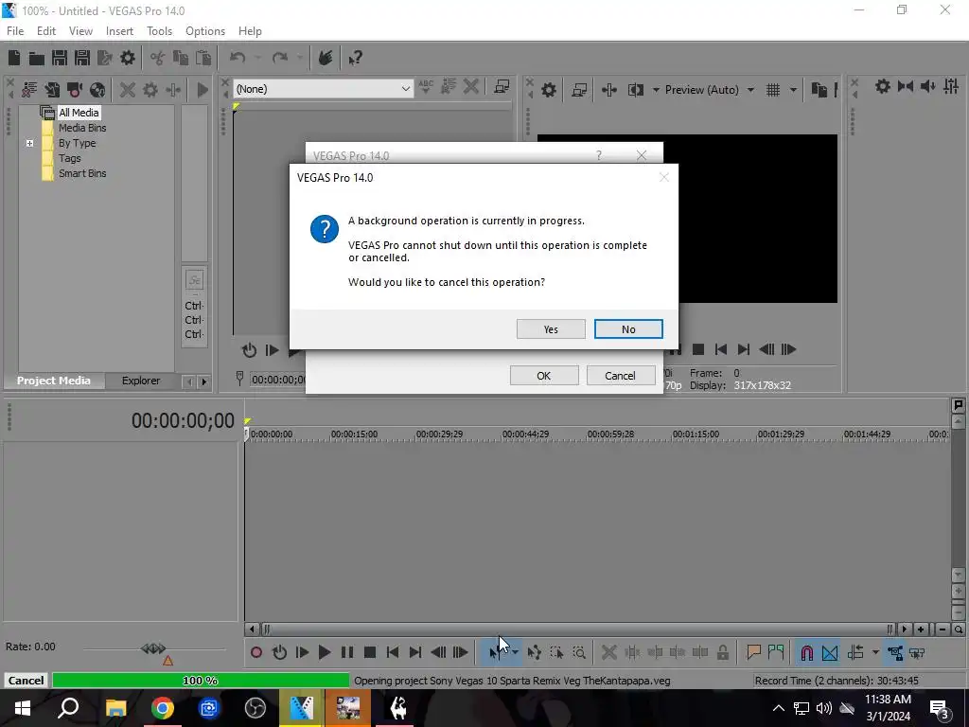
Task: Open the Tools menu
Action: pos(159,31)
